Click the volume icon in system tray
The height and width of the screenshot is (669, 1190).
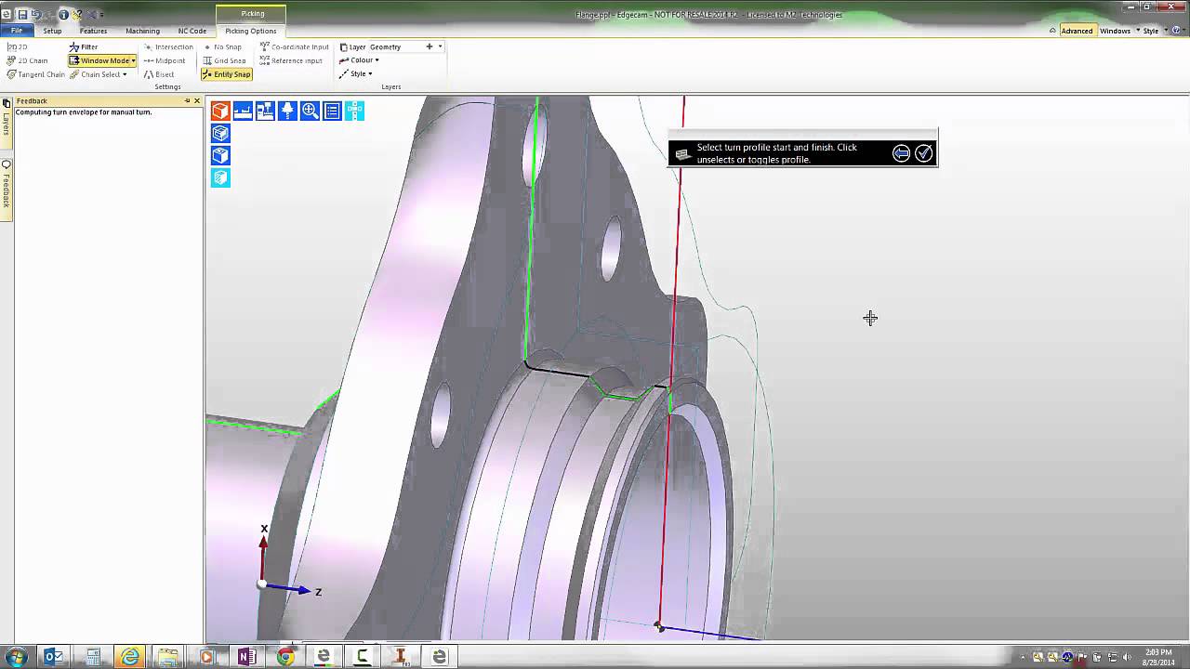[1126, 657]
